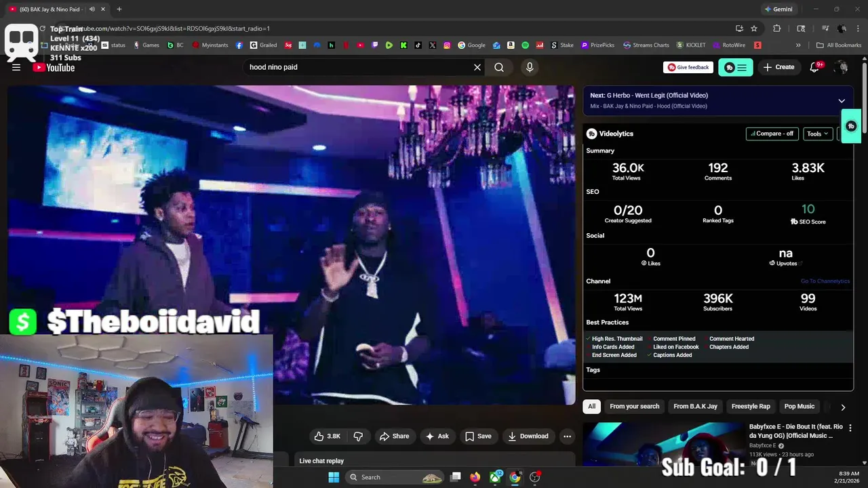This screenshot has height=488, width=868.
Task: Open YouTube notifications bell
Action: (814, 67)
